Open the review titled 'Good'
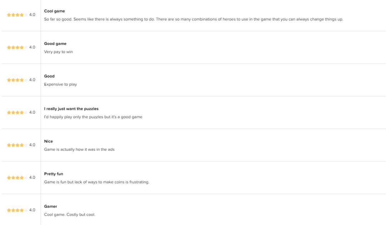Screen dimensions: 386x225 click(x=49, y=76)
